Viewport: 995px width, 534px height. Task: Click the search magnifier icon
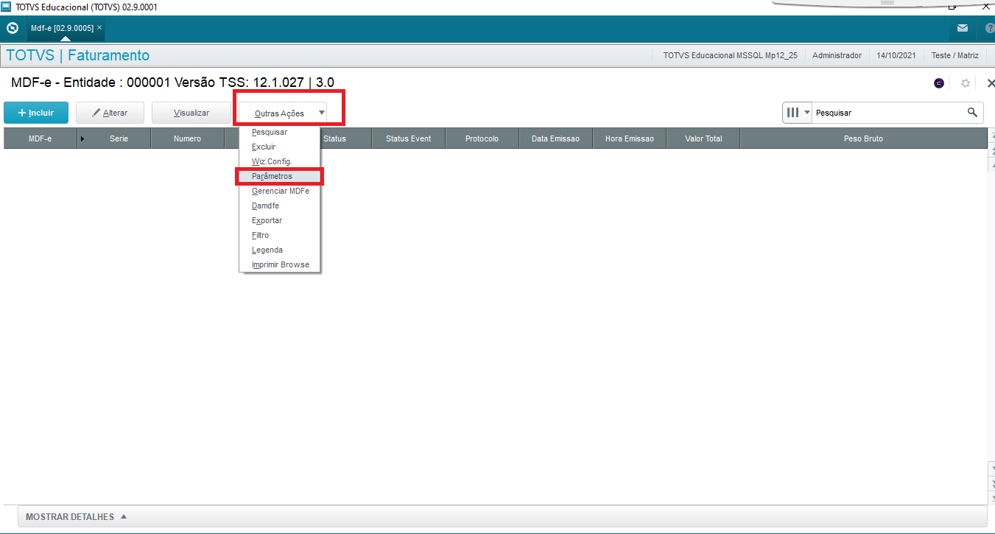[973, 113]
